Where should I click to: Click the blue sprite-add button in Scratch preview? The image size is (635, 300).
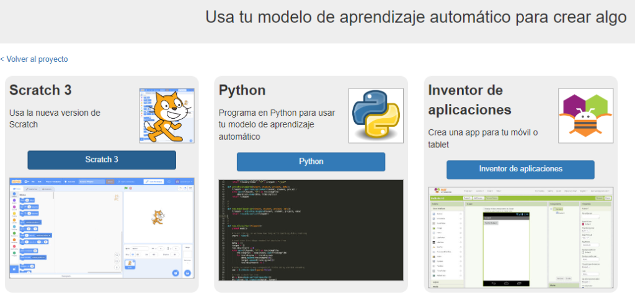[x=175, y=272]
